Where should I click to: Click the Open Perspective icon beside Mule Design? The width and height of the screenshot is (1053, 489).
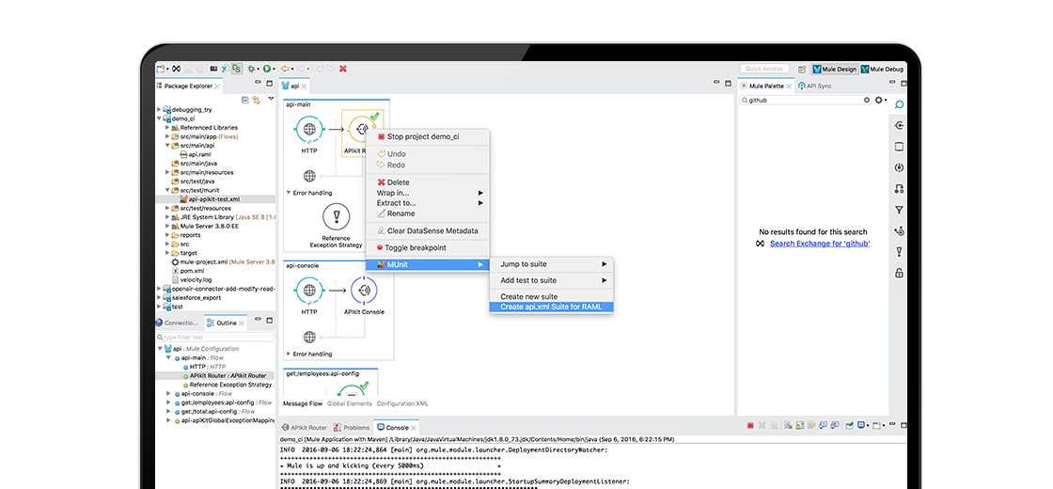[802, 69]
